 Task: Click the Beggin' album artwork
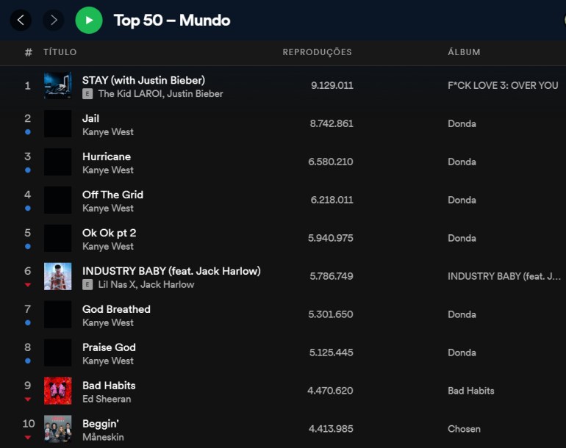click(x=57, y=429)
